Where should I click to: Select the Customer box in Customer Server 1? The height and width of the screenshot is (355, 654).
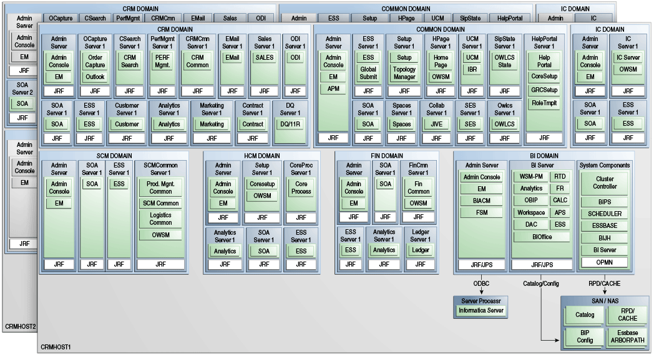tap(127, 124)
